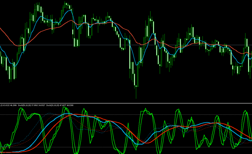Click the Stoch(50,10,20) indicator label
Image resolution: width=252 pixels, height=154 pixels.
pos(24,106)
